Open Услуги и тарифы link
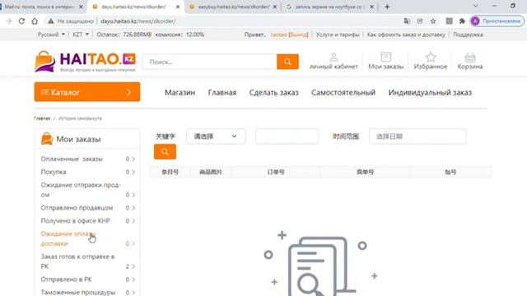Image resolution: width=527 pixels, height=296 pixels. pos(338,35)
